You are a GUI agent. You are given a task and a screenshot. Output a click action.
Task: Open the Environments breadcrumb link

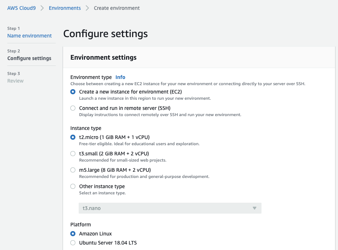(x=65, y=8)
